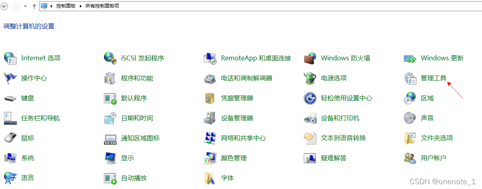482x189 pixels.
Task: Open the 设备管理器 icon
Action: pos(210,118)
